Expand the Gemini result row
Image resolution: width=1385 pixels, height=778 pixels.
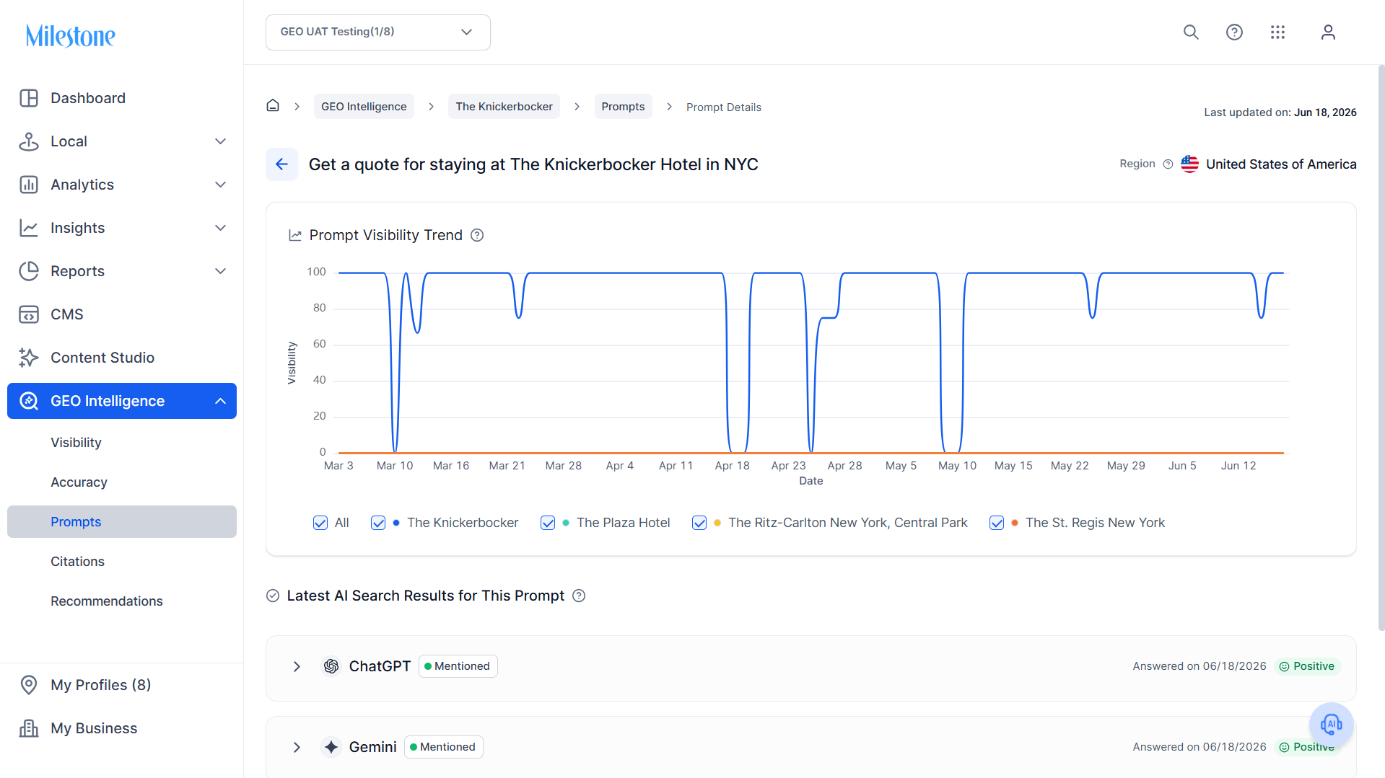pyautogui.click(x=297, y=747)
